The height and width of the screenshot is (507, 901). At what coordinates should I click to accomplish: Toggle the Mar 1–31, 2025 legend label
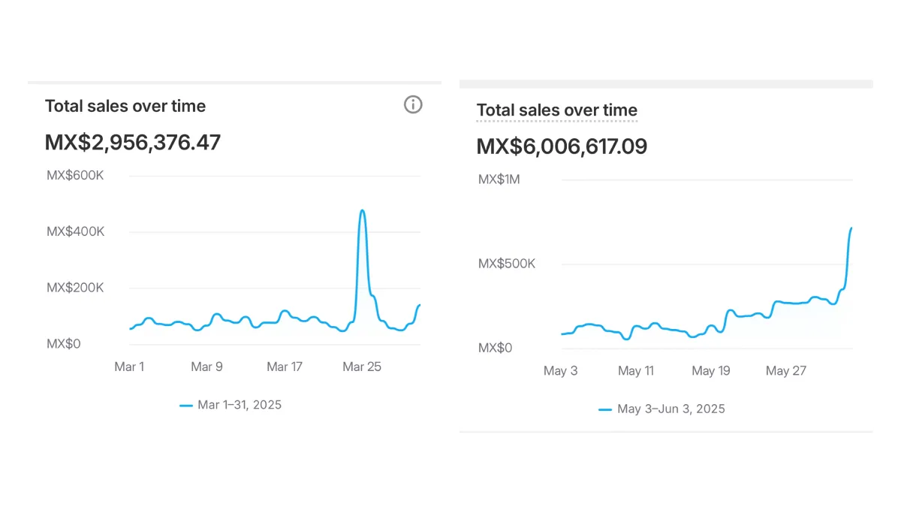click(x=240, y=405)
